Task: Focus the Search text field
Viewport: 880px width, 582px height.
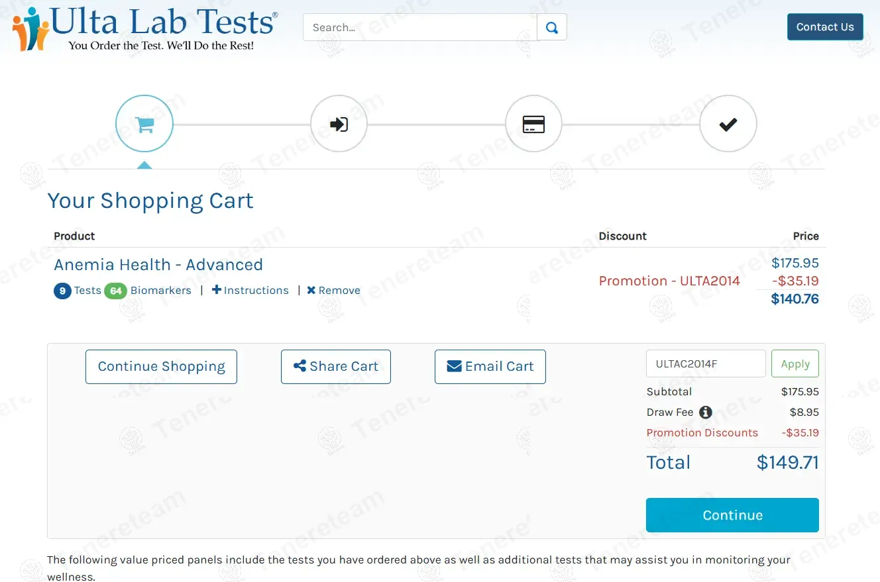Action: pos(419,28)
